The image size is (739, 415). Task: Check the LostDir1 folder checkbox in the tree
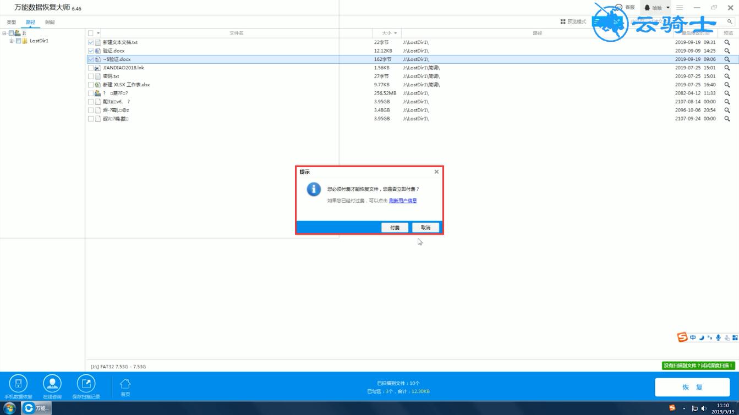coord(18,41)
